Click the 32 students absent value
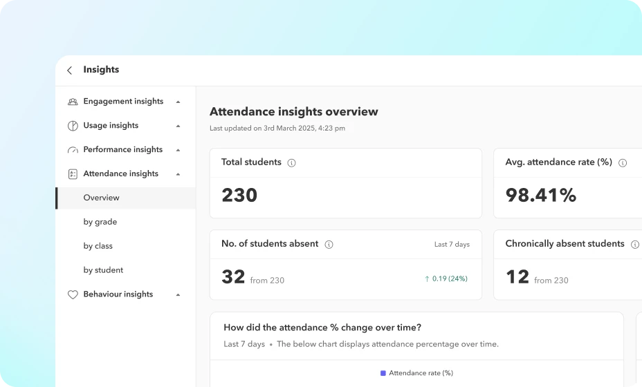 pos(233,277)
